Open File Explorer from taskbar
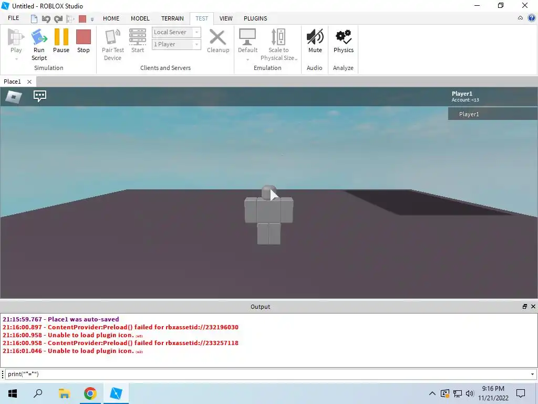The height and width of the screenshot is (404, 538). point(64,393)
